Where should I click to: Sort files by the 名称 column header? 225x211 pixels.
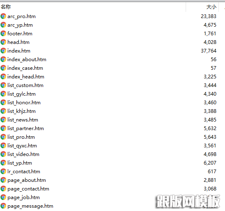(6, 7)
